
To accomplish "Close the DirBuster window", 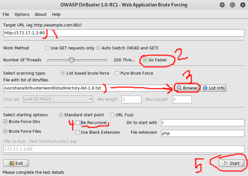I will 243,5.
